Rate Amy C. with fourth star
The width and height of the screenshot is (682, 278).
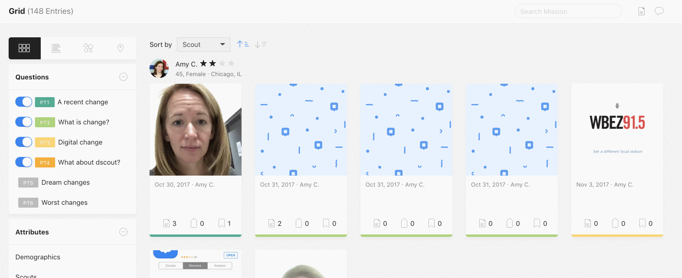click(x=231, y=63)
